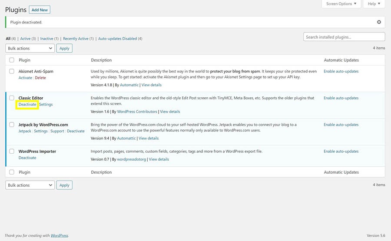Screen dimensions: 391x241
Task: Show Inactive plugins filter
Action: (x=46, y=39)
